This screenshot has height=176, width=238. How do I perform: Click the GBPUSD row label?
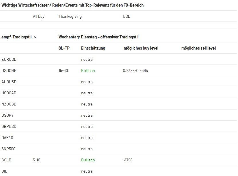9,127
